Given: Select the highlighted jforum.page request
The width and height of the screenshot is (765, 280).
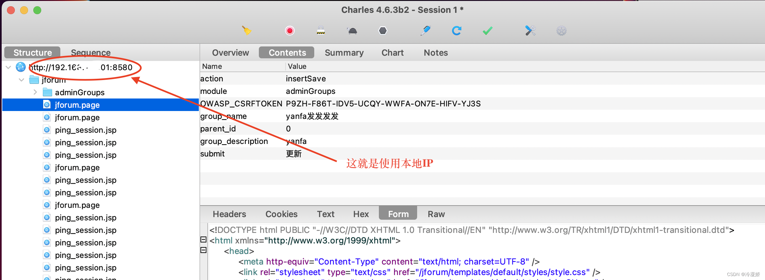Looking at the screenshot, I should click(x=101, y=105).
